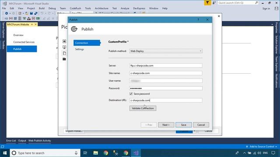
Task: Pin the MVCForum.Website document tab
Action: point(32,24)
